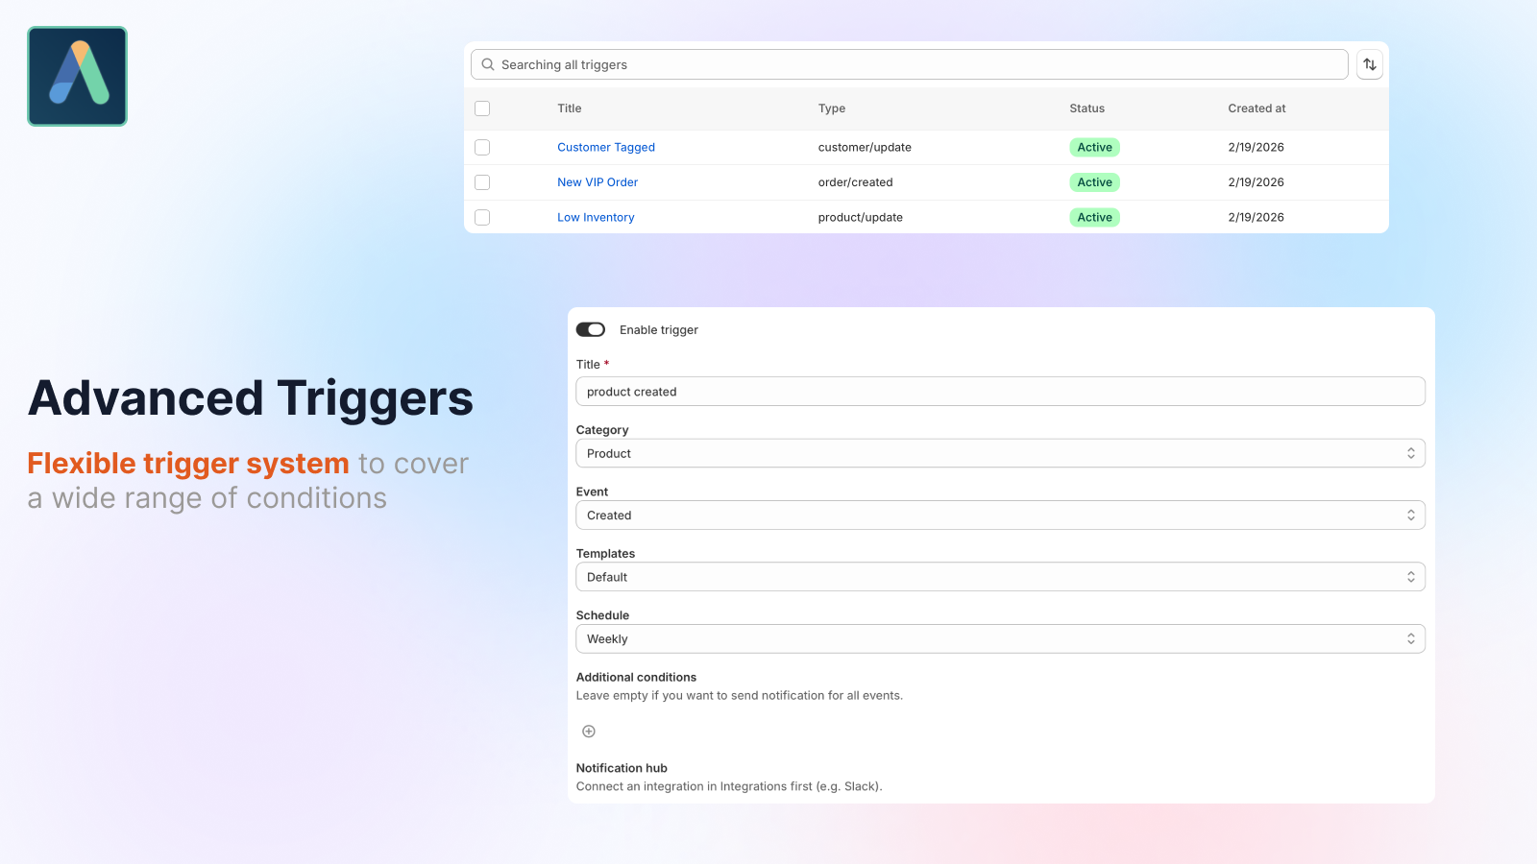Open the Category dropdown showing Product

tap(1000, 453)
